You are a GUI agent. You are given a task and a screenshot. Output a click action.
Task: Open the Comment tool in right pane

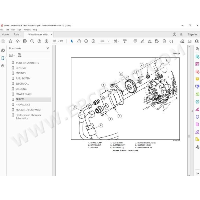197,79
